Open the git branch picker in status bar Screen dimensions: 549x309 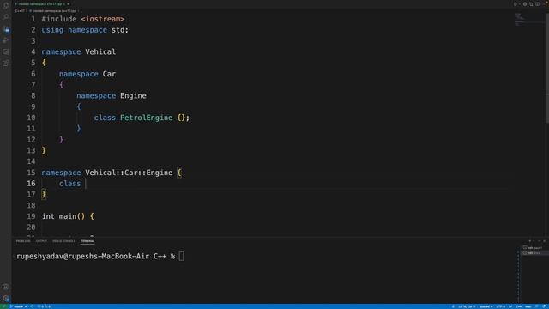[19, 306]
